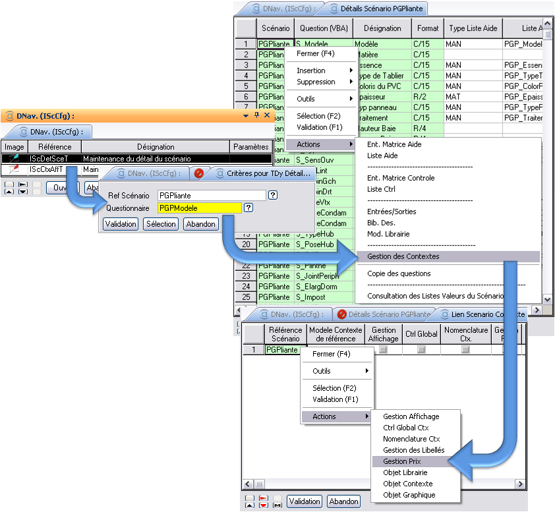Toggle the Nomenclature Ctx. checkbox in row 1
This screenshot has width=555, height=512.
(465, 350)
